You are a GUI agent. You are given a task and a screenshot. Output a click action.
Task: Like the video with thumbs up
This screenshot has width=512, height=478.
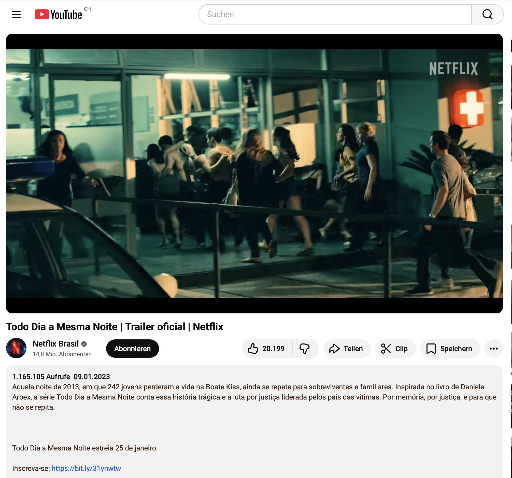[x=266, y=349]
